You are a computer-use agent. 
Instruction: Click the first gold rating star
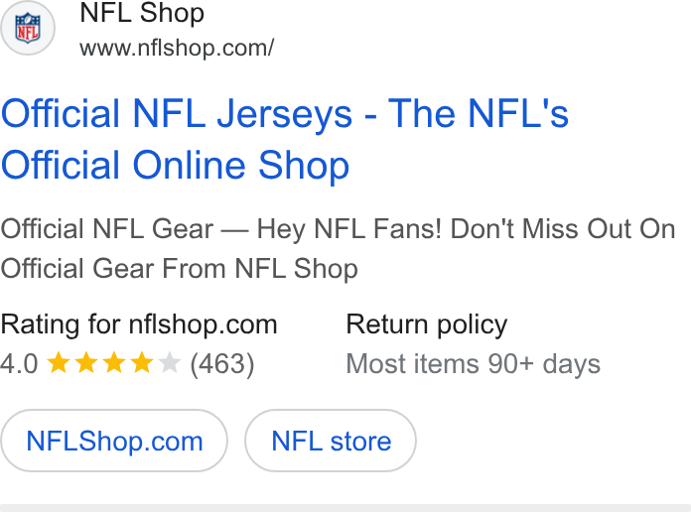[59, 362]
